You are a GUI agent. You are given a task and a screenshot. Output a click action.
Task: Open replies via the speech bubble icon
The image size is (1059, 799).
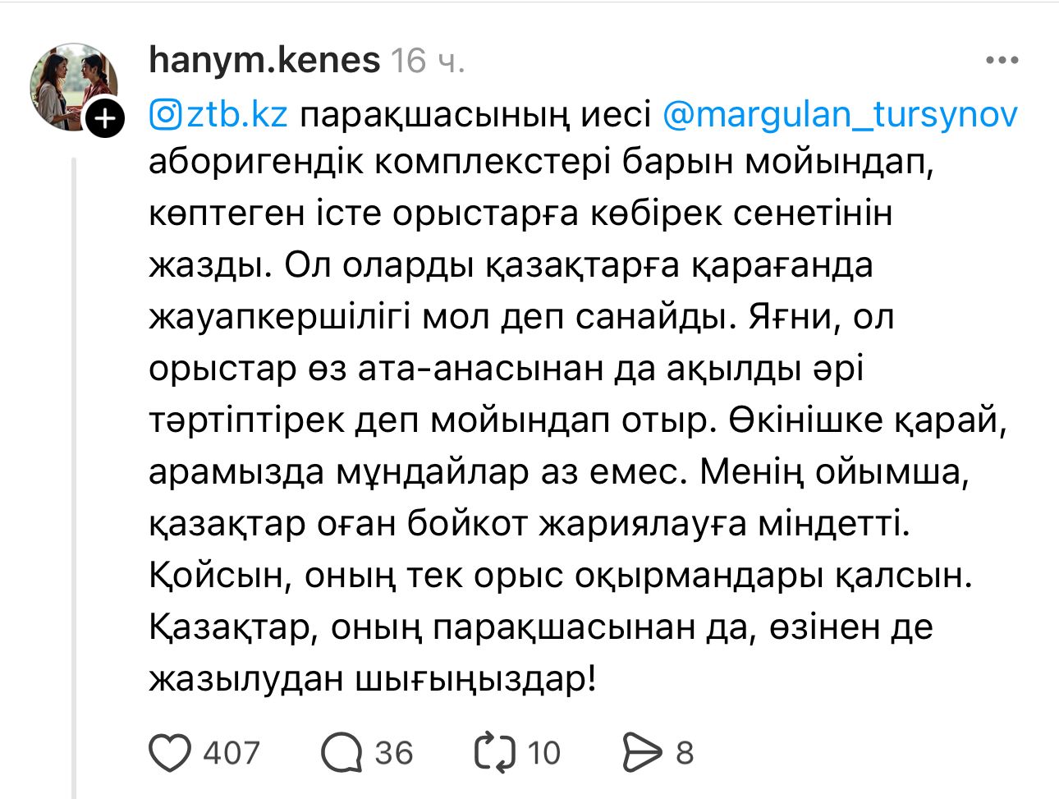coord(342,752)
